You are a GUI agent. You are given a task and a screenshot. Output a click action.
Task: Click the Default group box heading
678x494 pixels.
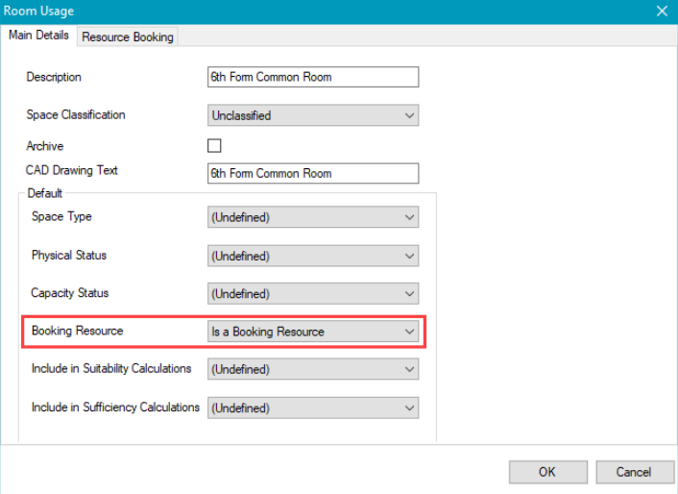44,193
